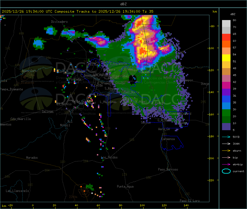The width and height of the screenshot is (247, 209).
Task: Click the 'Cda_Amarilla' map label
Action: click(21, 119)
